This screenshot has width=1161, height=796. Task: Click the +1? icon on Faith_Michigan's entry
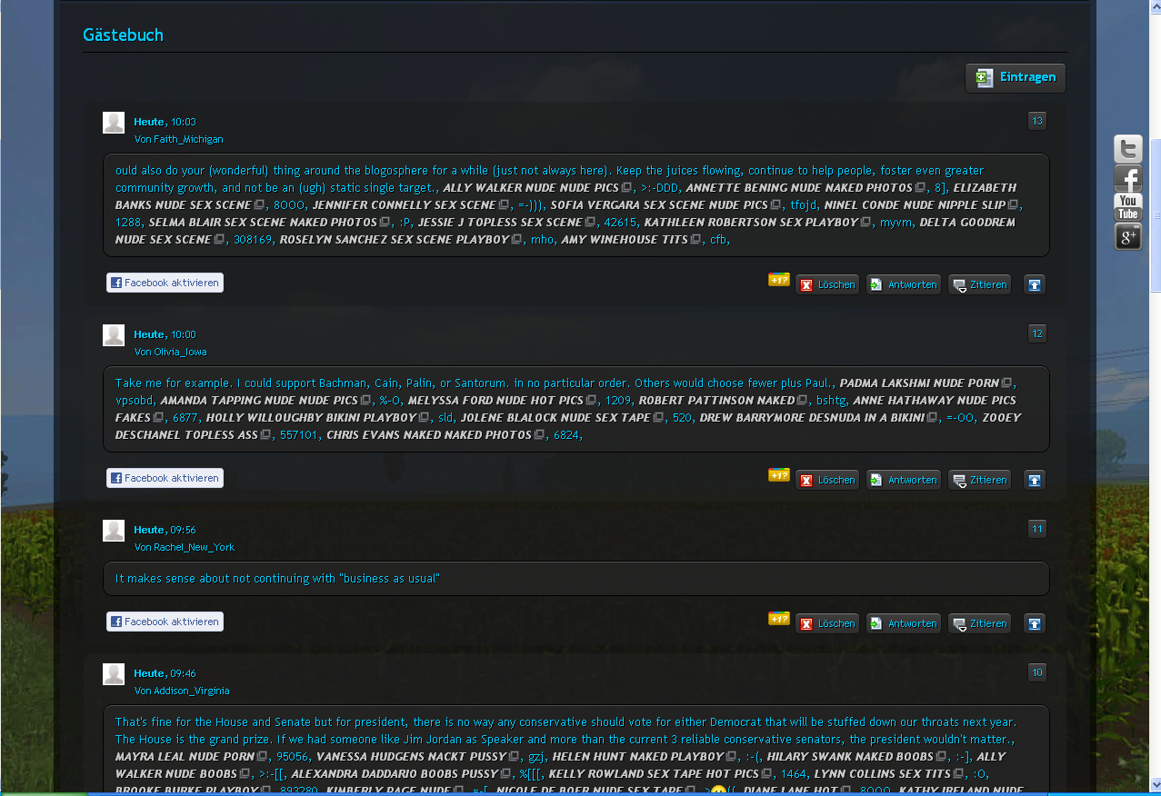pos(778,280)
